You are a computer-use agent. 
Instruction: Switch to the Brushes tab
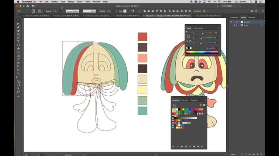[x=185, y=100]
